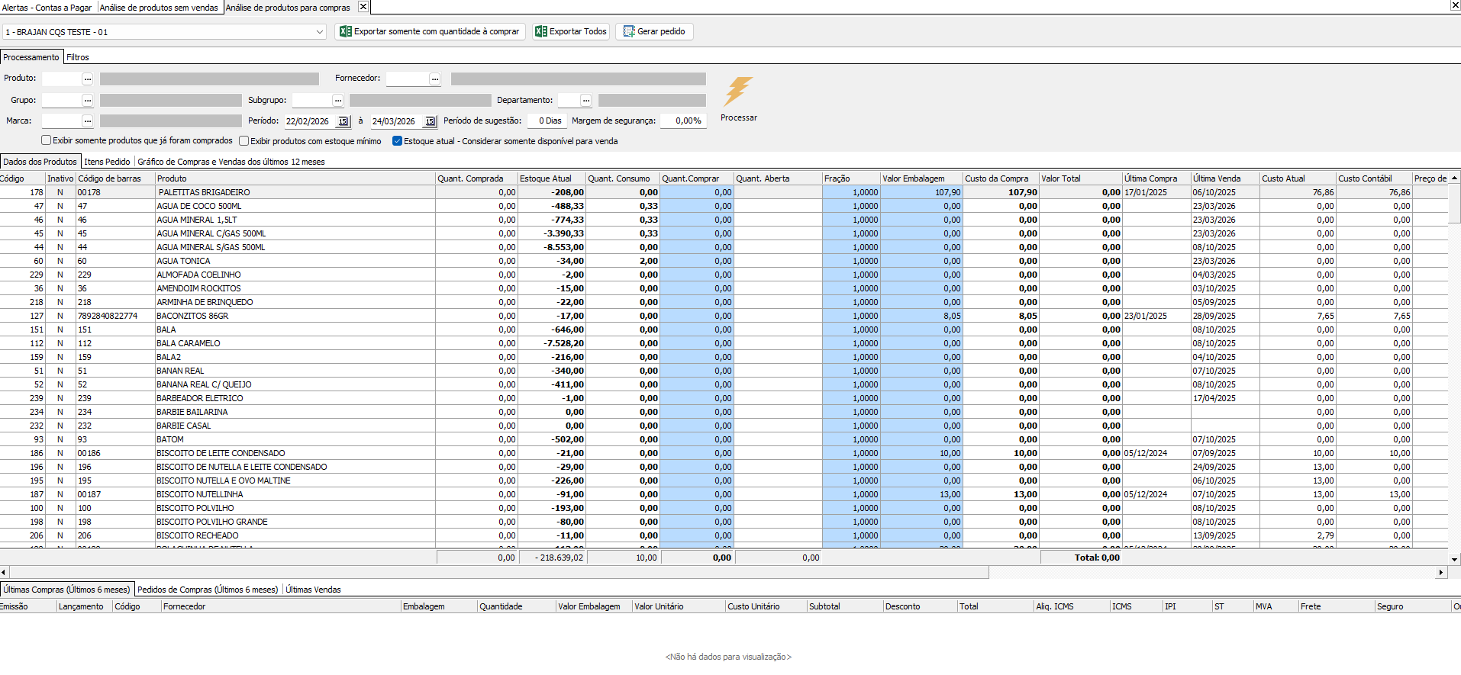Check Exibir produtos com estoque mínimo

click(244, 141)
